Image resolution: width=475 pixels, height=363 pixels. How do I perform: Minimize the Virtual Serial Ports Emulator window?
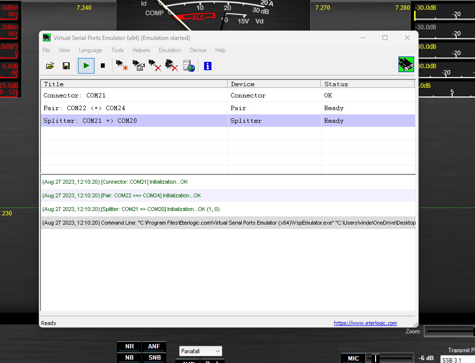click(x=363, y=38)
